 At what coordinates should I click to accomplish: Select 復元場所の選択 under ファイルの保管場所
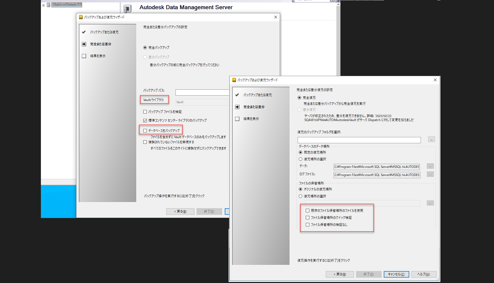(x=300, y=196)
